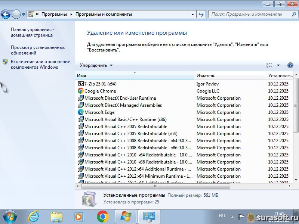299x224 pixels.
Task: Open Windows Media Player from taskbar
Action: [x=79, y=217]
